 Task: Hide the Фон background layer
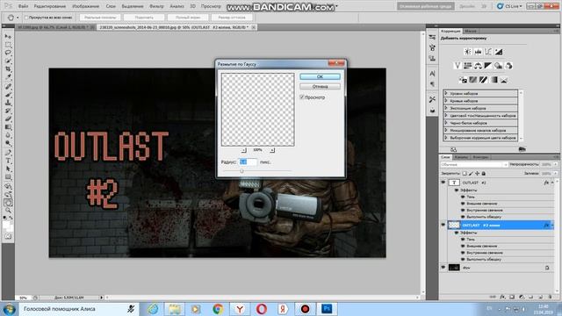[x=443, y=267]
